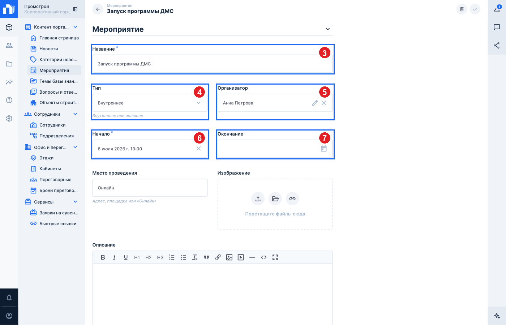Viewport: 506px width, 325px height.
Task: Toggle the sidebar panel collapse icon
Action: [x=75, y=9]
